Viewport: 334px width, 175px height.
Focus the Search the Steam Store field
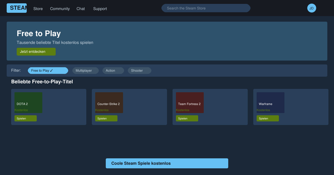(206, 8)
